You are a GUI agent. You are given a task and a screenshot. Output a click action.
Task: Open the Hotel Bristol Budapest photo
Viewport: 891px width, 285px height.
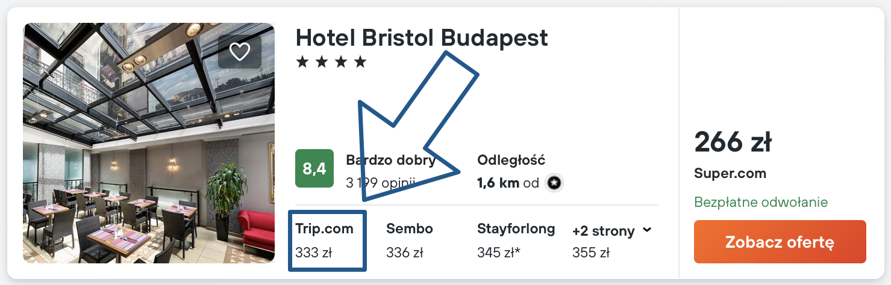(149, 143)
